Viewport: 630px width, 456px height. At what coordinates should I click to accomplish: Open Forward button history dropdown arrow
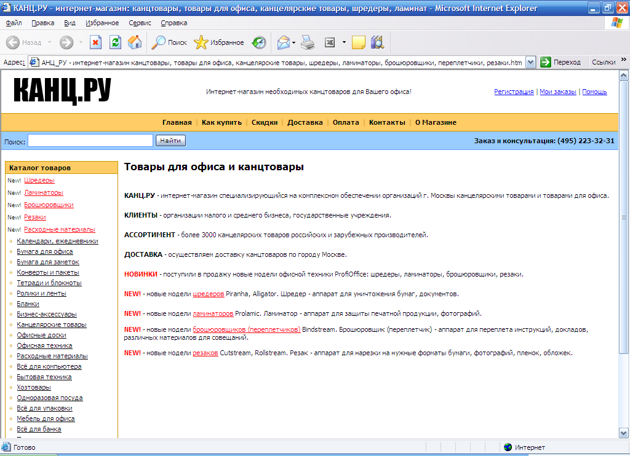tap(81, 42)
